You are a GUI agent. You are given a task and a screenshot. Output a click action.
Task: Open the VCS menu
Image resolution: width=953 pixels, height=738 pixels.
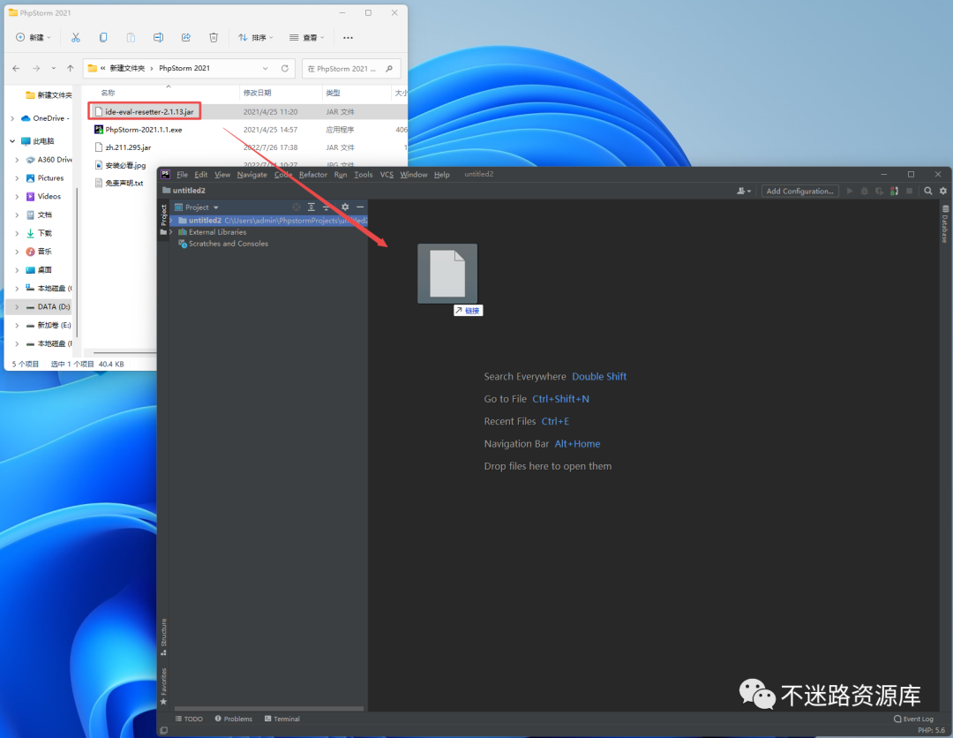point(386,175)
